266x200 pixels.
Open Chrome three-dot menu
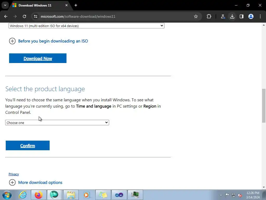pos(260,16)
